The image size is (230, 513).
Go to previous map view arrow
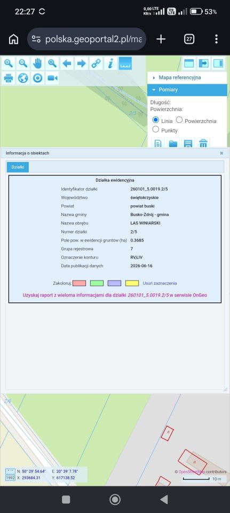[x=67, y=63]
